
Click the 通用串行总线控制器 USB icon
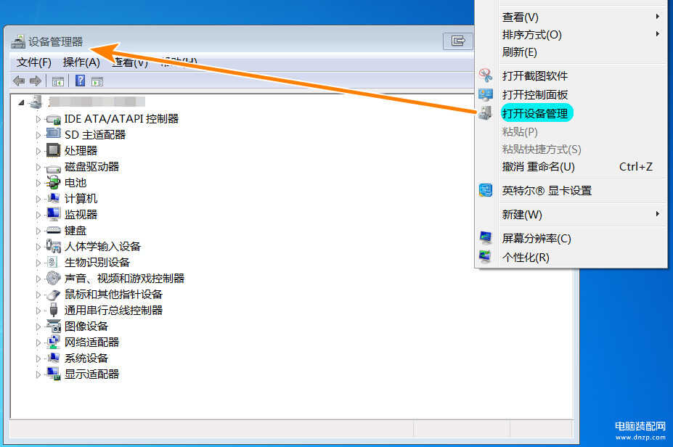coord(53,310)
